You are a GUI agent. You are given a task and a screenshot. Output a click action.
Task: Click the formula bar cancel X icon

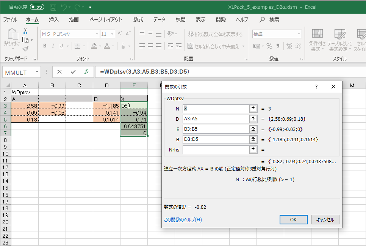pyautogui.click(x=59, y=72)
